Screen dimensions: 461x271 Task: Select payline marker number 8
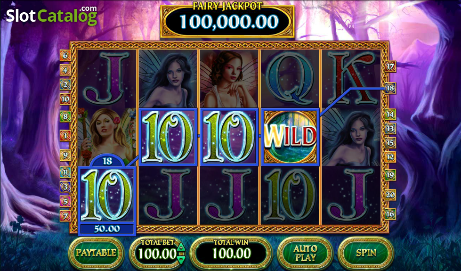pyautogui.click(x=65, y=116)
